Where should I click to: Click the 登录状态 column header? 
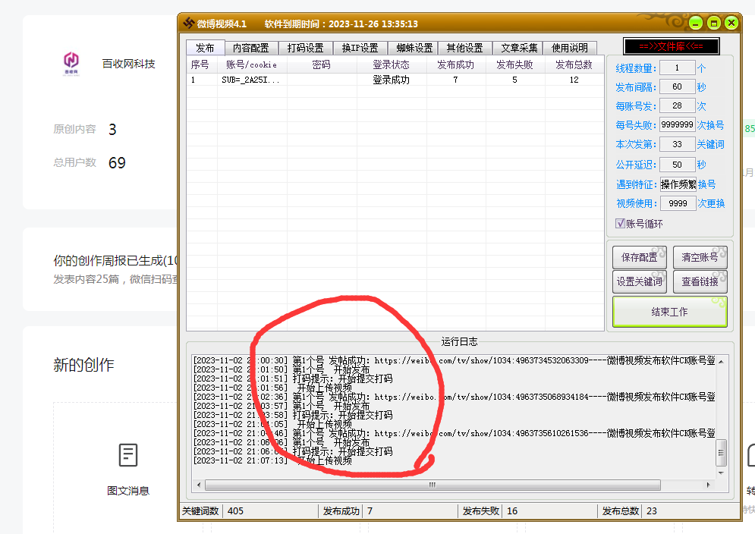[x=392, y=65]
